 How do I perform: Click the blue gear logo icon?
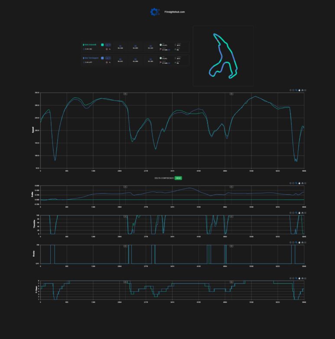(155, 12)
